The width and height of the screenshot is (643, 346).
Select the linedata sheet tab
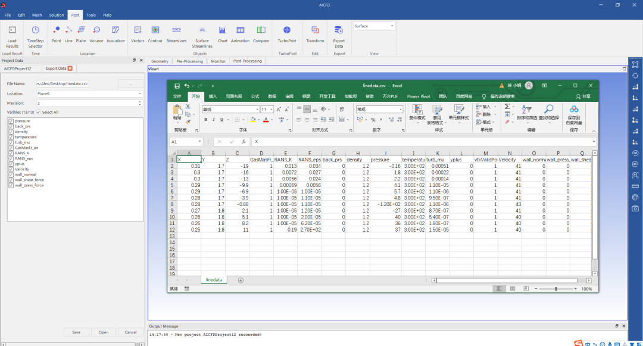(214, 280)
